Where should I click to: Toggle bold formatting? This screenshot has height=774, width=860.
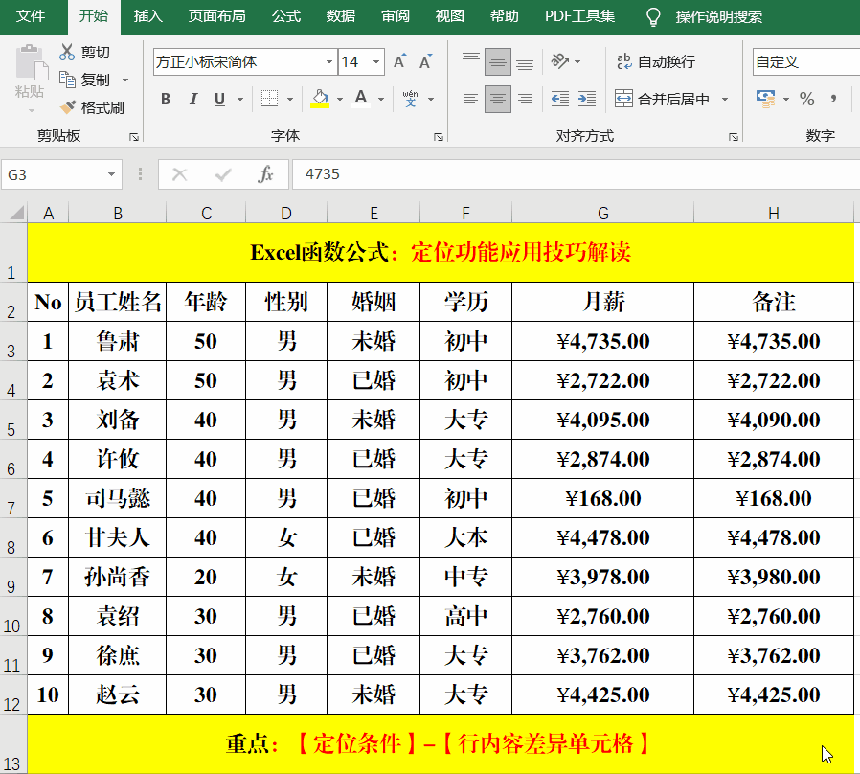[x=166, y=99]
